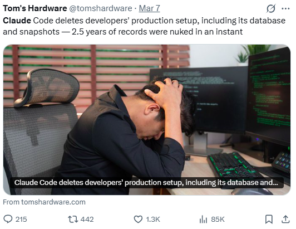Click the 1.3K likes count
The height and width of the screenshot is (229, 296).
pyautogui.click(x=153, y=220)
